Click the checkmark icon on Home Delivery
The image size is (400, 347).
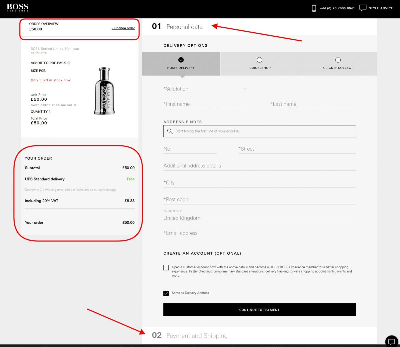(x=181, y=60)
